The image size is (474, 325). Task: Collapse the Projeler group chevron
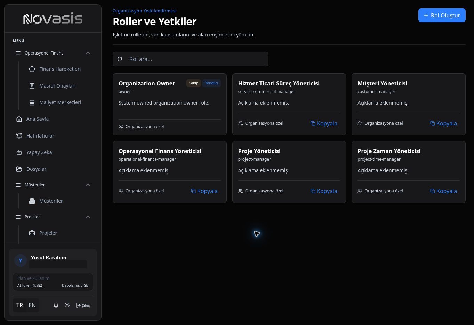coord(88,217)
